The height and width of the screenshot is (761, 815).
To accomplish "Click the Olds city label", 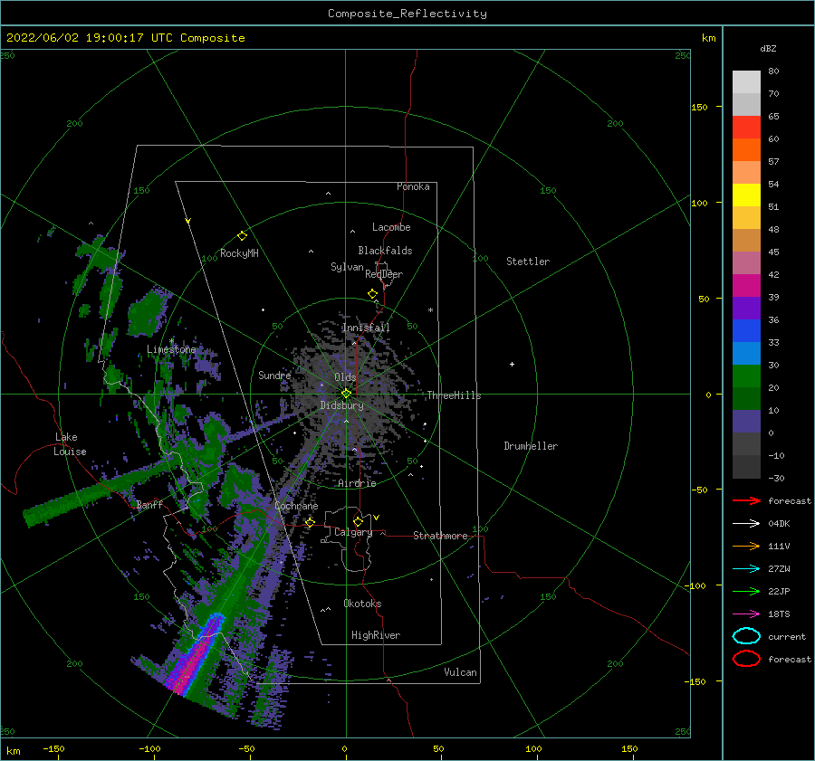I will [345, 377].
